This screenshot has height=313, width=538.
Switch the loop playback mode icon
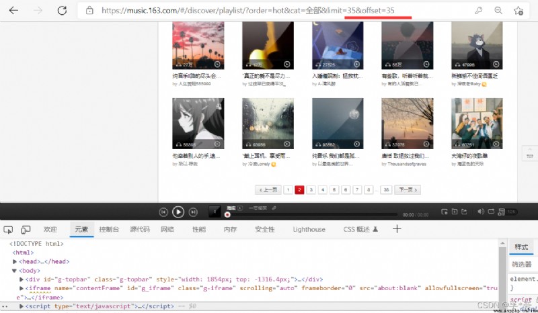click(x=491, y=212)
